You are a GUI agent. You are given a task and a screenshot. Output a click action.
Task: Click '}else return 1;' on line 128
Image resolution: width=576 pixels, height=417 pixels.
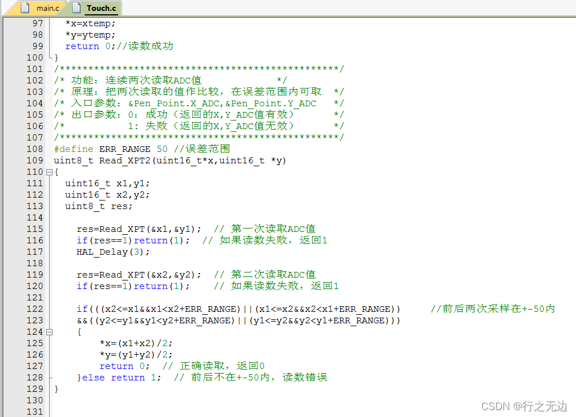pos(119,377)
